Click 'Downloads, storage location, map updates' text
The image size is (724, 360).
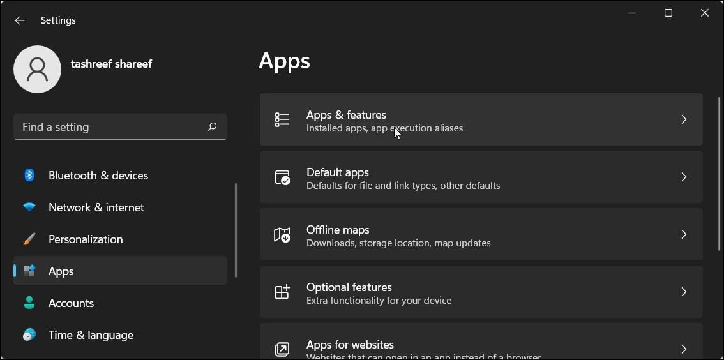[398, 243]
